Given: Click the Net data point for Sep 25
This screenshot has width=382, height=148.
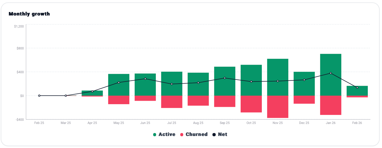Looking at the screenshot, I should [225, 78].
